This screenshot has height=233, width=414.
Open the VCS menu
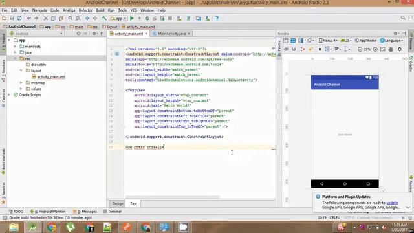click(134, 10)
